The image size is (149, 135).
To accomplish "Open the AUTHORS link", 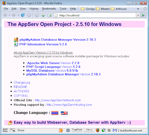I will click(22, 91).
